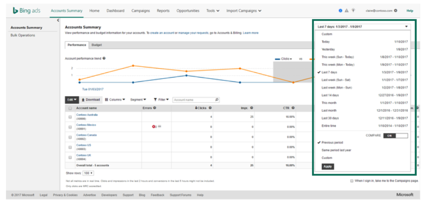Open the blue info notification icon

[x=340, y=11]
